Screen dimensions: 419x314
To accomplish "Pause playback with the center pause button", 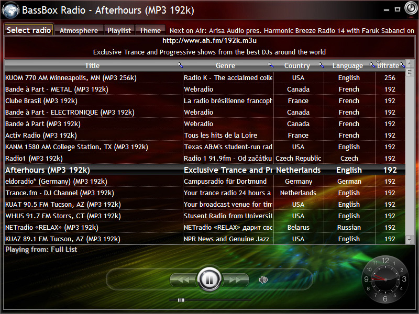I will click(209, 279).
